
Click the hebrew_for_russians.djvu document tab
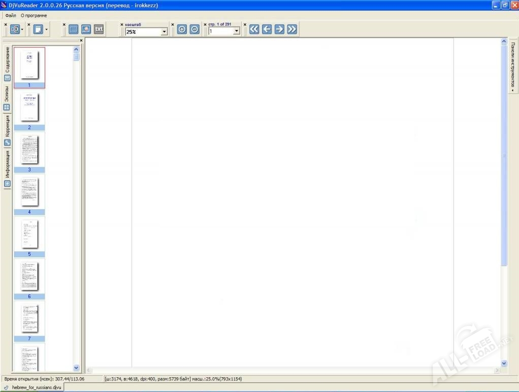point(33,387)
